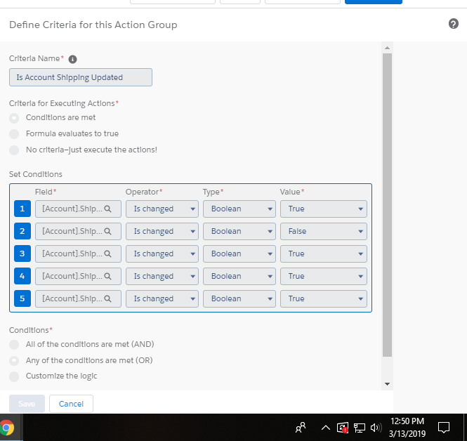Screen dimensions: 467x441
Task: Open the People icon in taskbar
Action: (x=301, y=427)
